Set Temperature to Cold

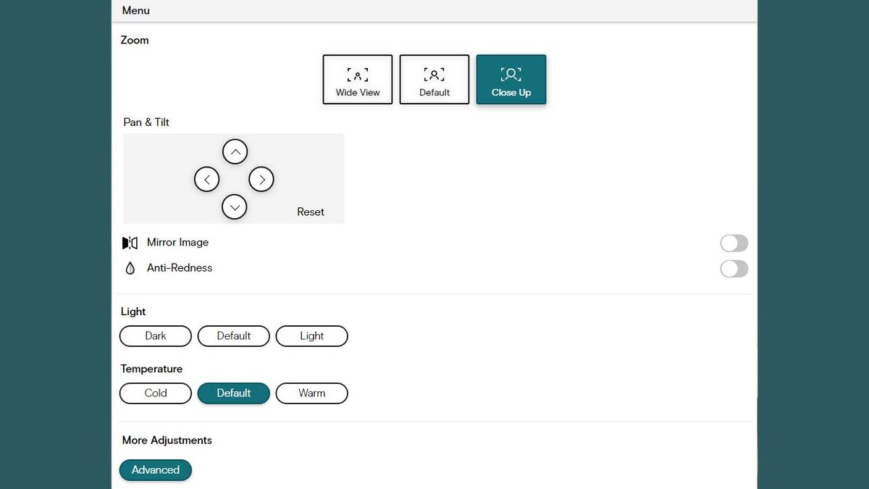[156, 393]
